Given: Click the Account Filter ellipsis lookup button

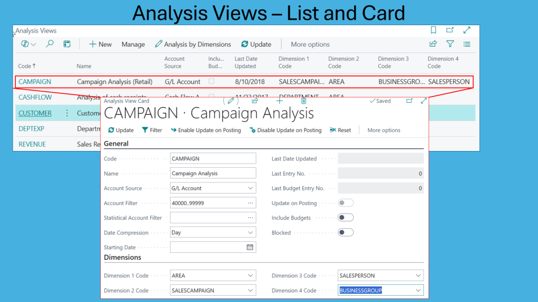Looking at the screenshot, I should pos(250,203).
